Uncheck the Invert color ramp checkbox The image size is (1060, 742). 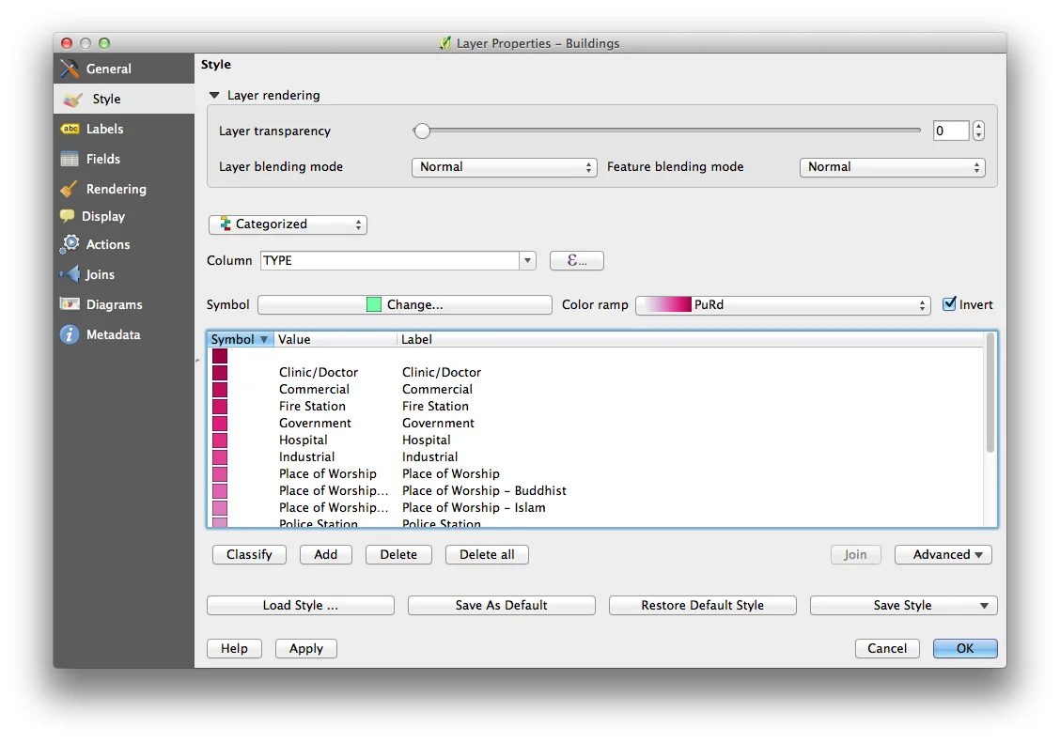click(x=949, y=304)
